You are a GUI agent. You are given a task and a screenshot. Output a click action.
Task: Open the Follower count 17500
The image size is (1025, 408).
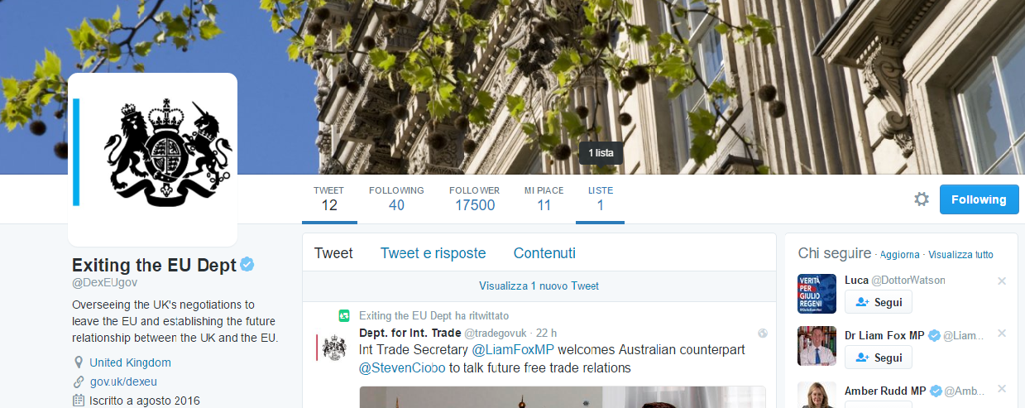point(474,199)
